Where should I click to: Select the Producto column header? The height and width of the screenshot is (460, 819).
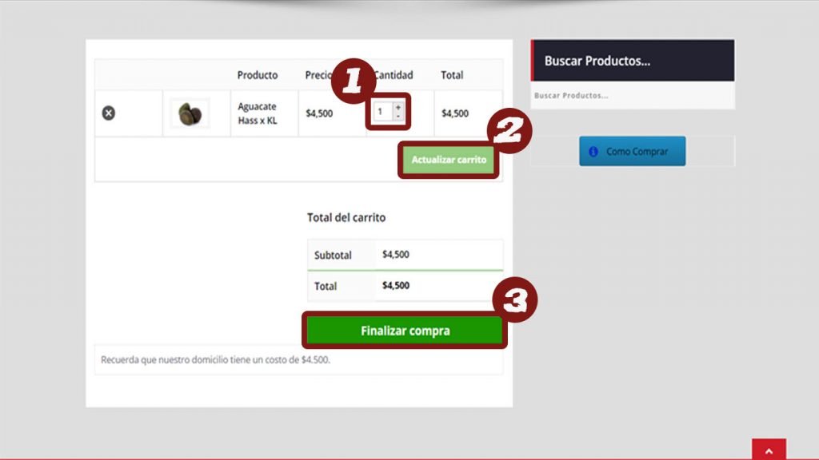tap(258, 75)
